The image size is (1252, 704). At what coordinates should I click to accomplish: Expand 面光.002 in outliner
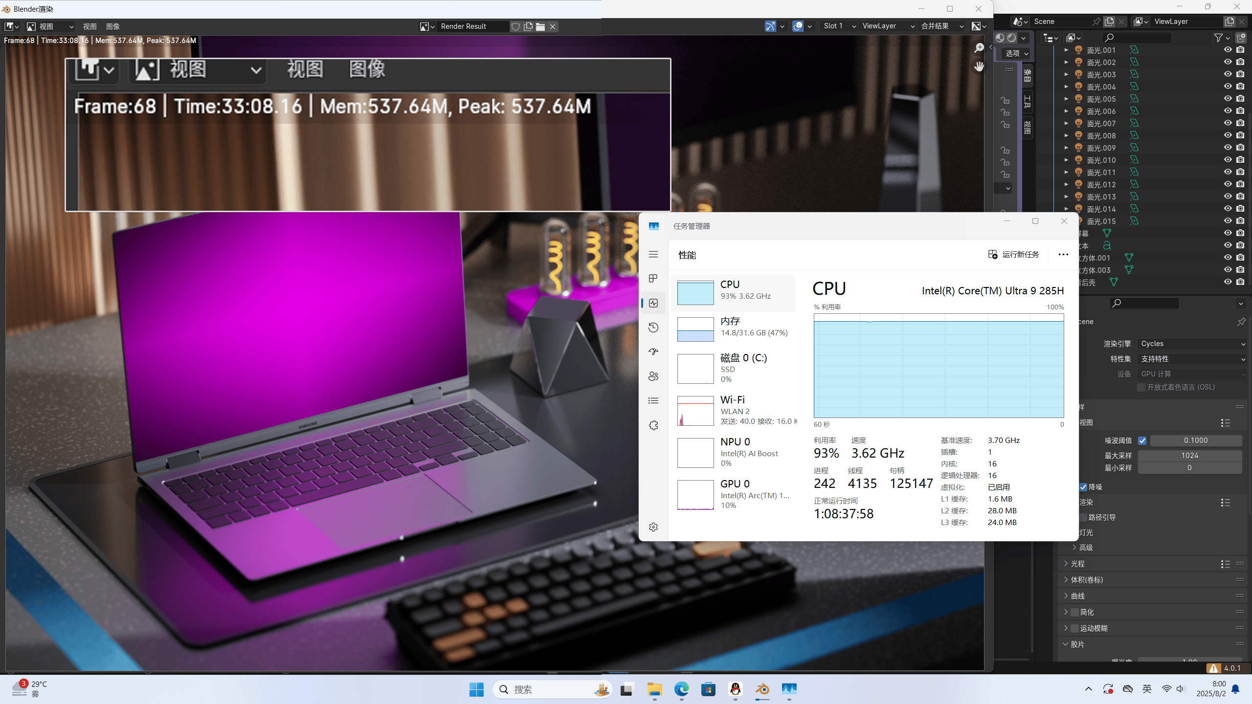[1066, 62]
